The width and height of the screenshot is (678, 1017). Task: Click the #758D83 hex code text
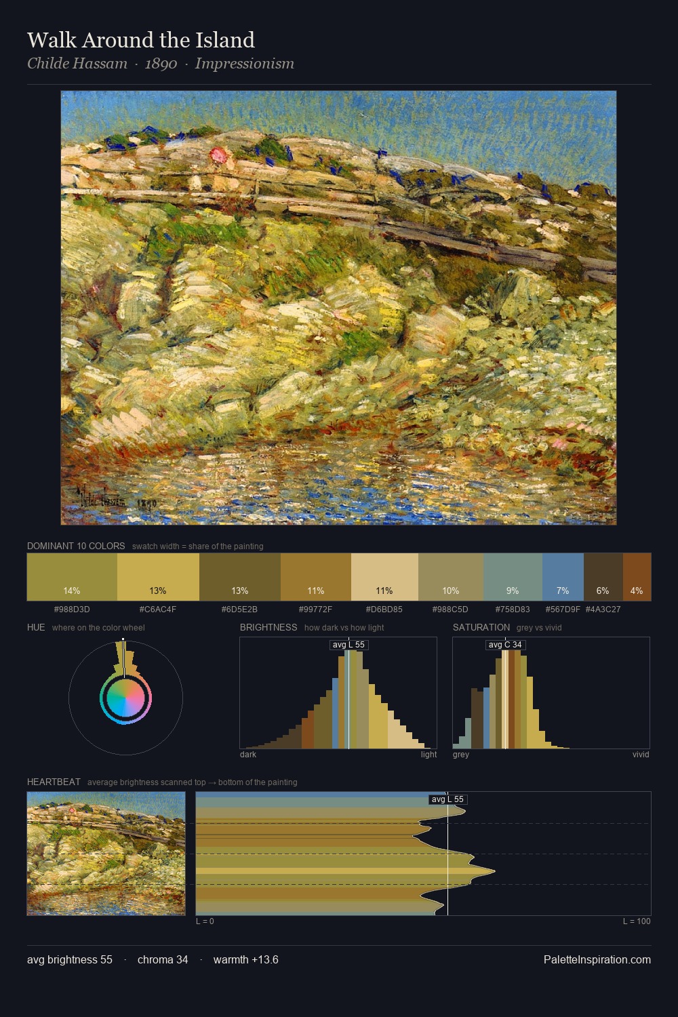click(x=513, y=610)
